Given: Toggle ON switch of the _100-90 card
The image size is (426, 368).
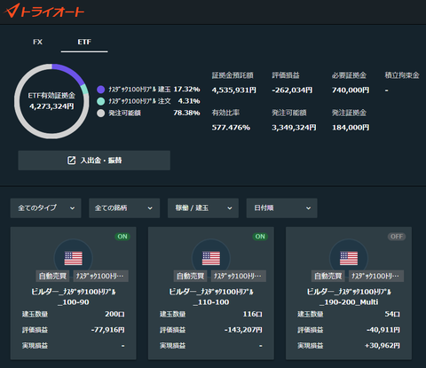Looking at the screenshot, I should 122,237.
